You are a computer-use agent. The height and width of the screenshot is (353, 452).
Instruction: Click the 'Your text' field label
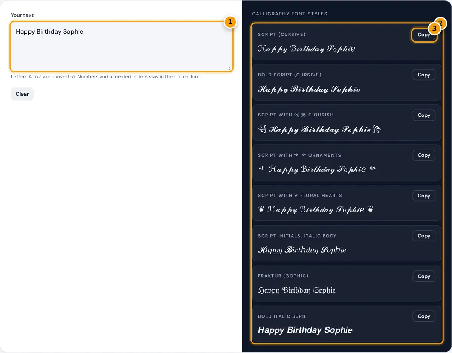pos(22,15)
